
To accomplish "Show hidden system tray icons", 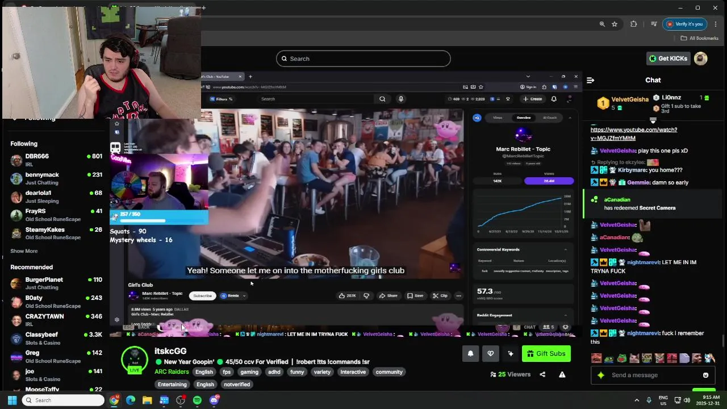I will (x=637, y=400).
